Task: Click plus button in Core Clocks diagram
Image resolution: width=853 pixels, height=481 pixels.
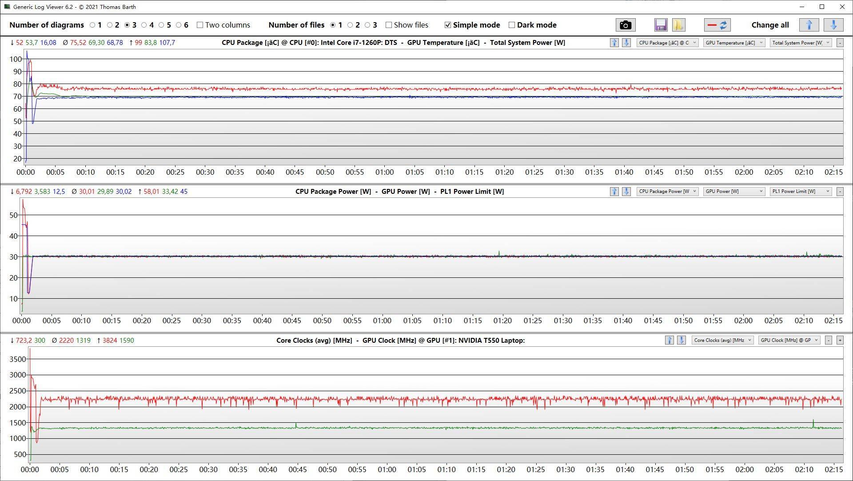Action: (x=840, y=341)
